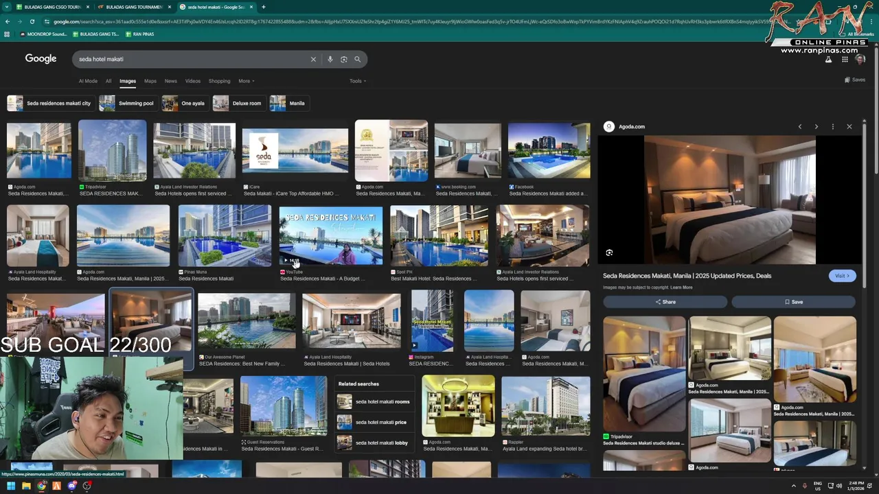Show the next image in the preview panel

click(x=817, y=127)
